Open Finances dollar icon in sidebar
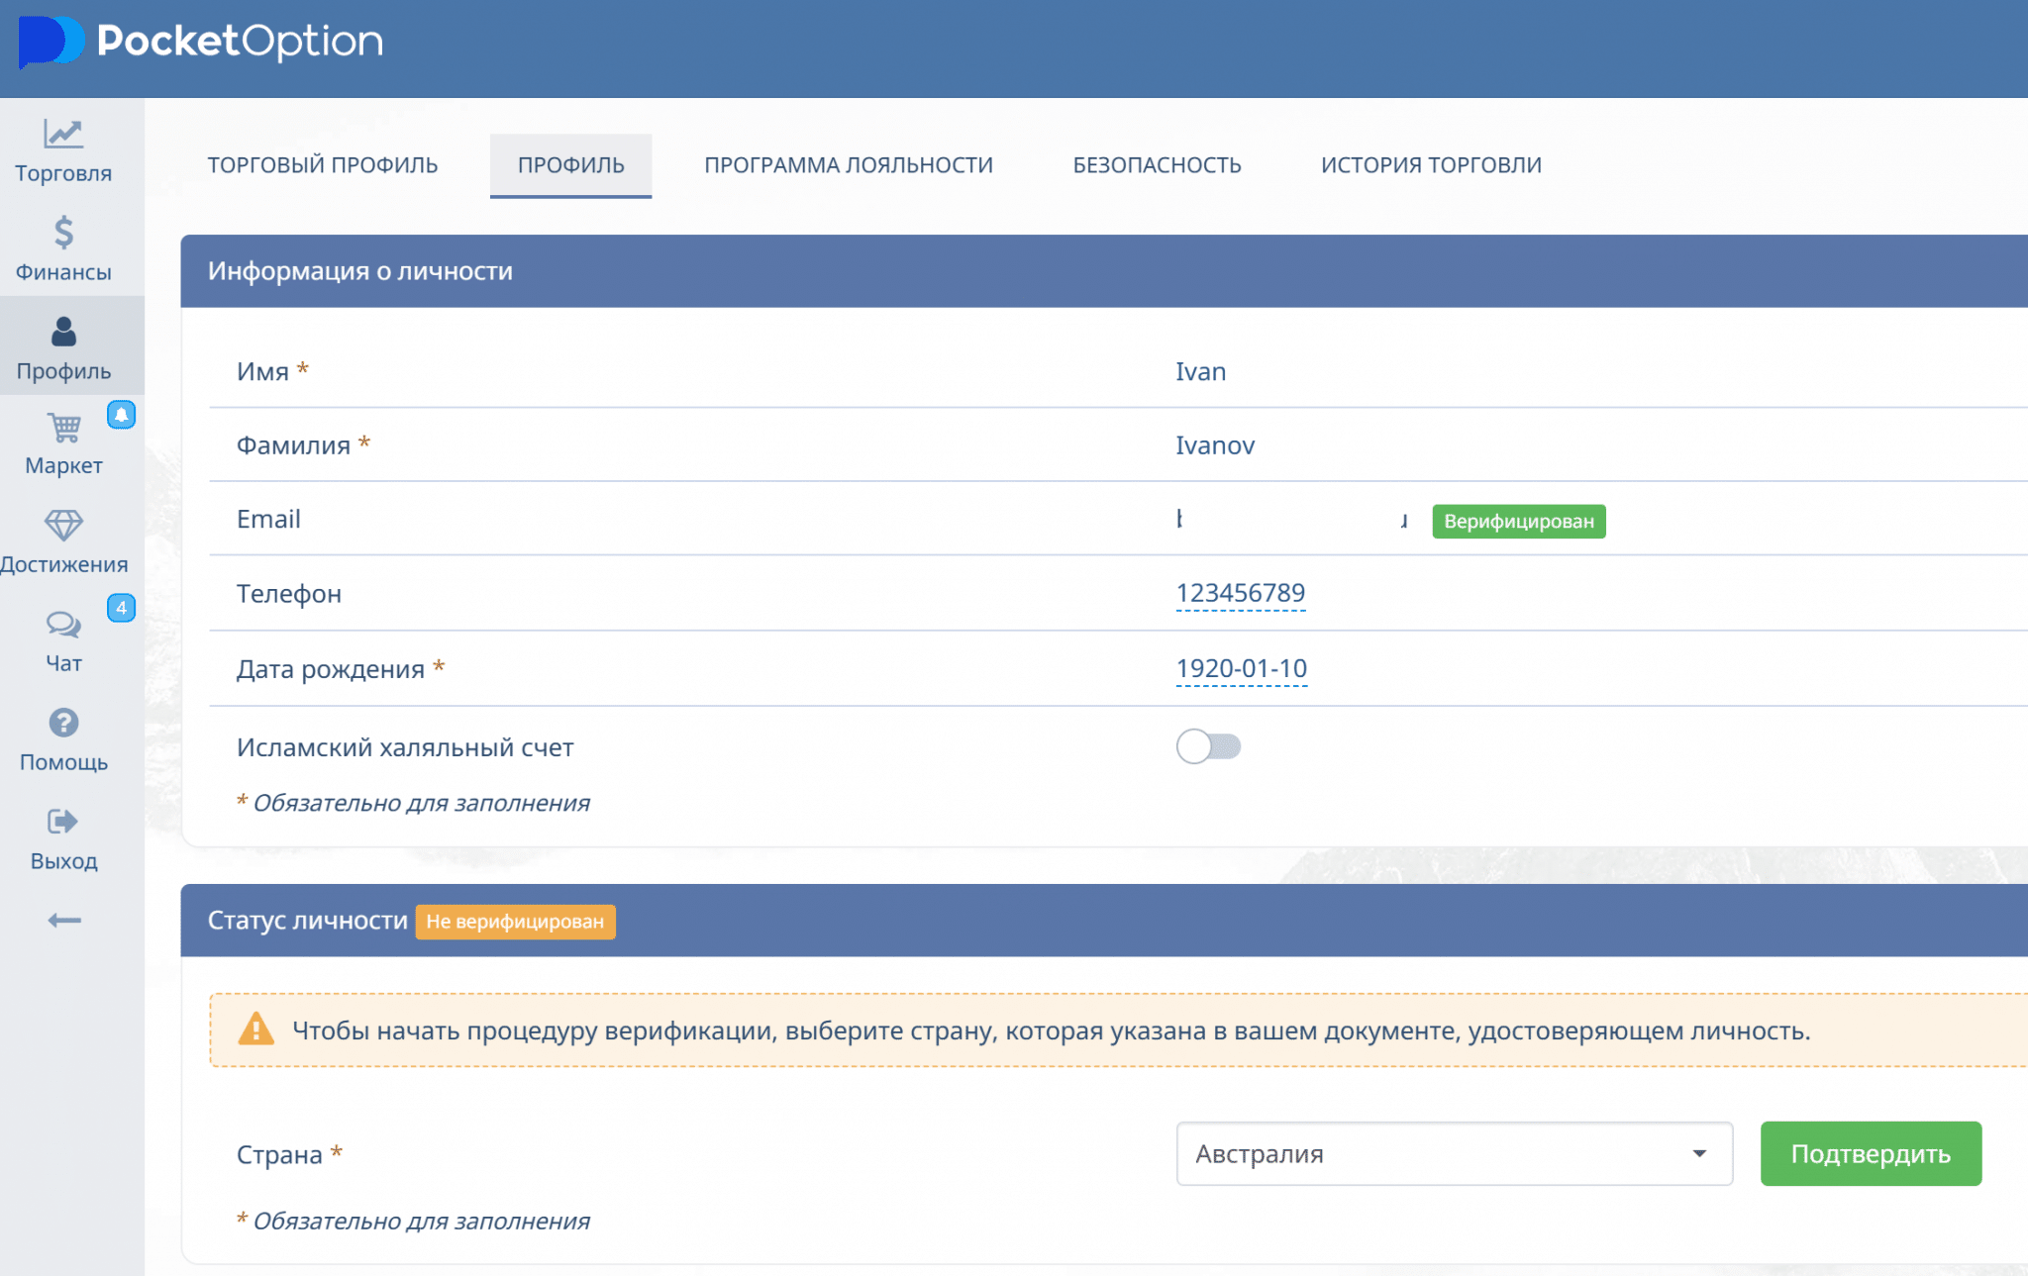Screen dimensions: 2028x1276 (x=63, y=233)
